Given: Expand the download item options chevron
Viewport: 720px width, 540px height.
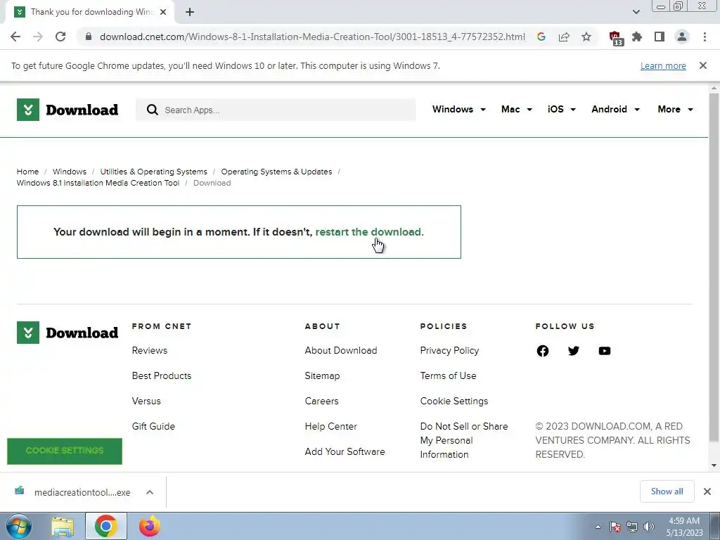Looking at the screenshot, I should pyautogui.click(x=150, y=492).
